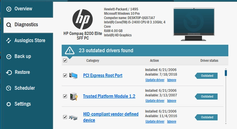237x129 pixels.
Task: Ignore the PCI Express Root Port driver
Action: [x=172, y=80]
